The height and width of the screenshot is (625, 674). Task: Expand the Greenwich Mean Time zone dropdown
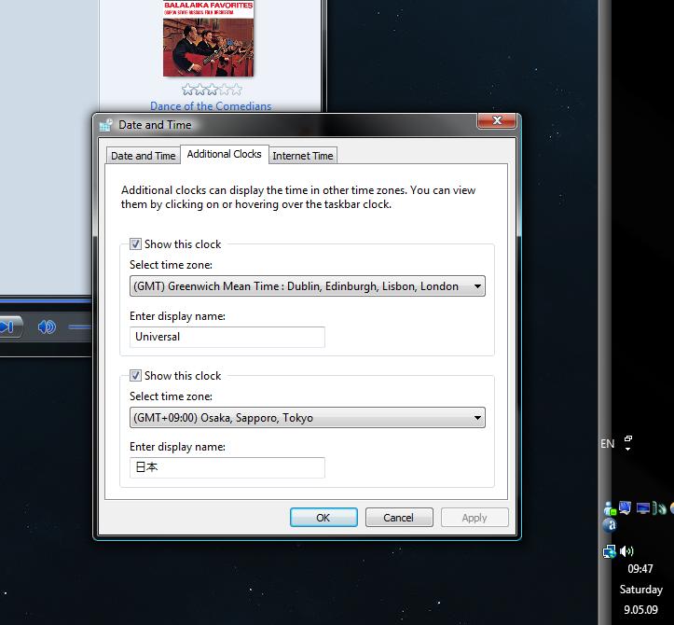coord(477,286)
